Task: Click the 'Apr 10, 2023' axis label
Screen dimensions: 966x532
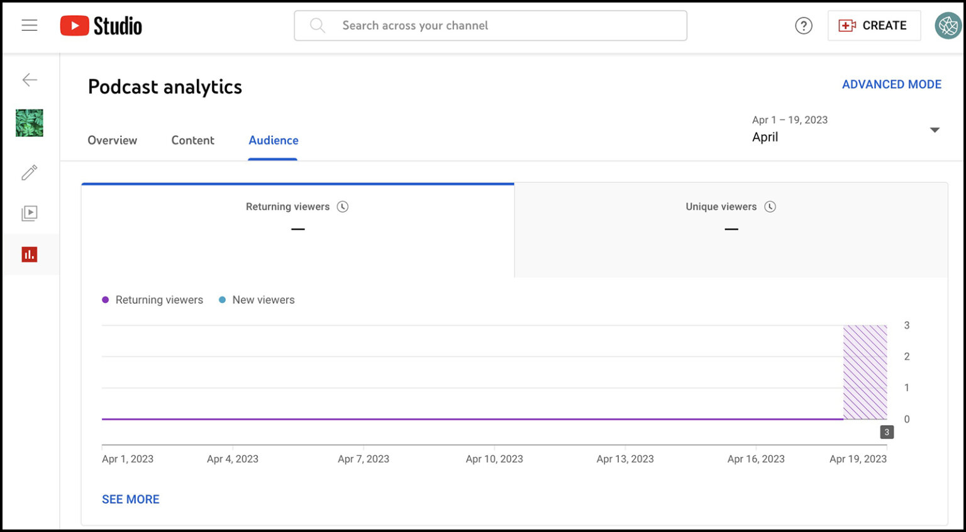Action: click(494, 459)
